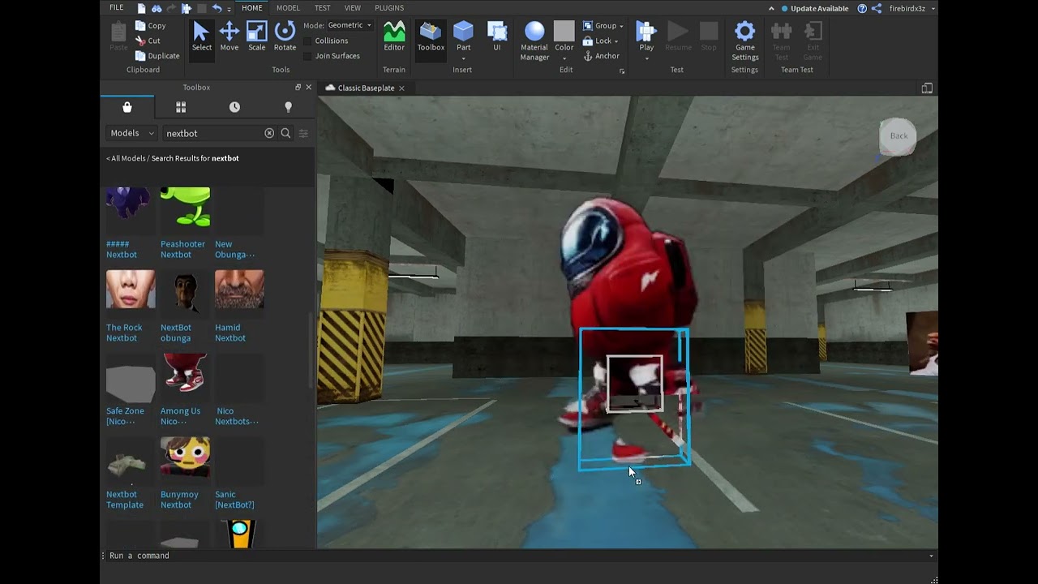This screenshot has height=584, width=1038.
Task: Choose the Rotate tool
Action: 285,36
